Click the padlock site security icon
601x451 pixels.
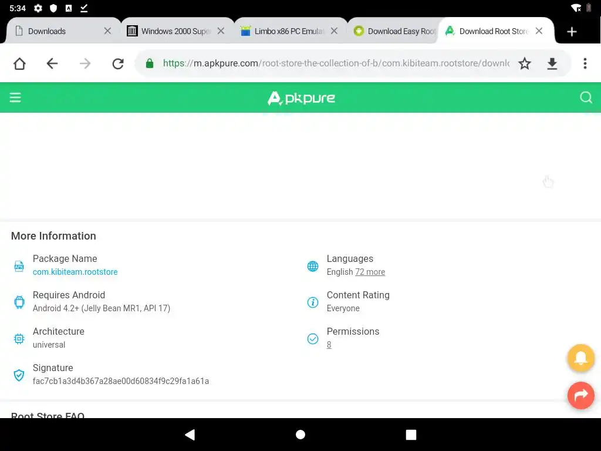pos(150,63)
